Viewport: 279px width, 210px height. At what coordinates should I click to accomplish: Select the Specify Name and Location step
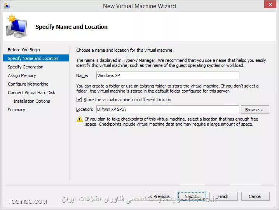(36, 58)
